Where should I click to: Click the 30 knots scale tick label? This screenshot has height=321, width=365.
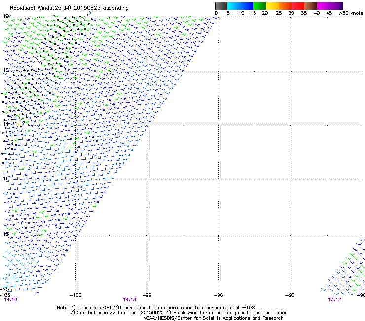(291, 13)
